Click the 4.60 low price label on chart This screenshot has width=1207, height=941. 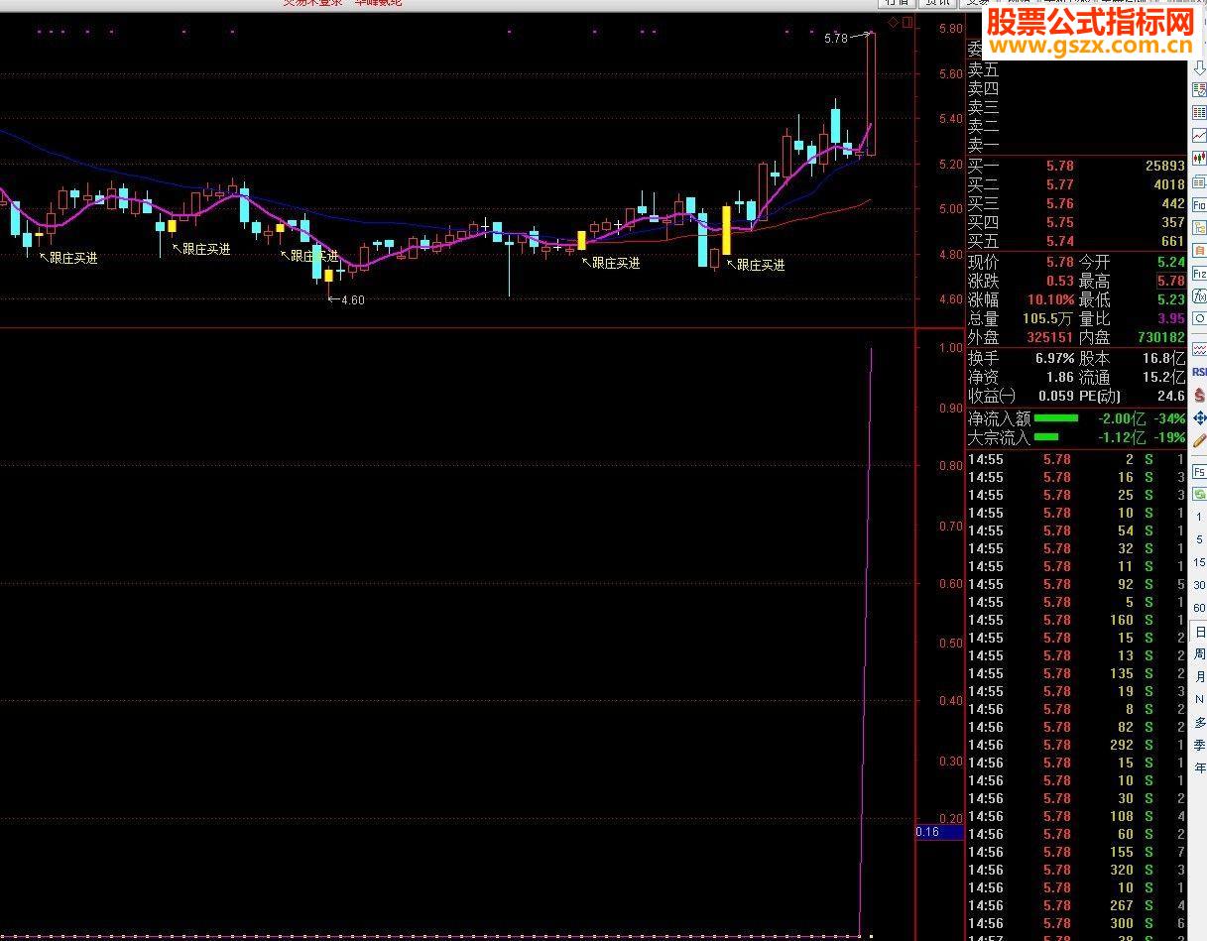click(x=352, y=300)
